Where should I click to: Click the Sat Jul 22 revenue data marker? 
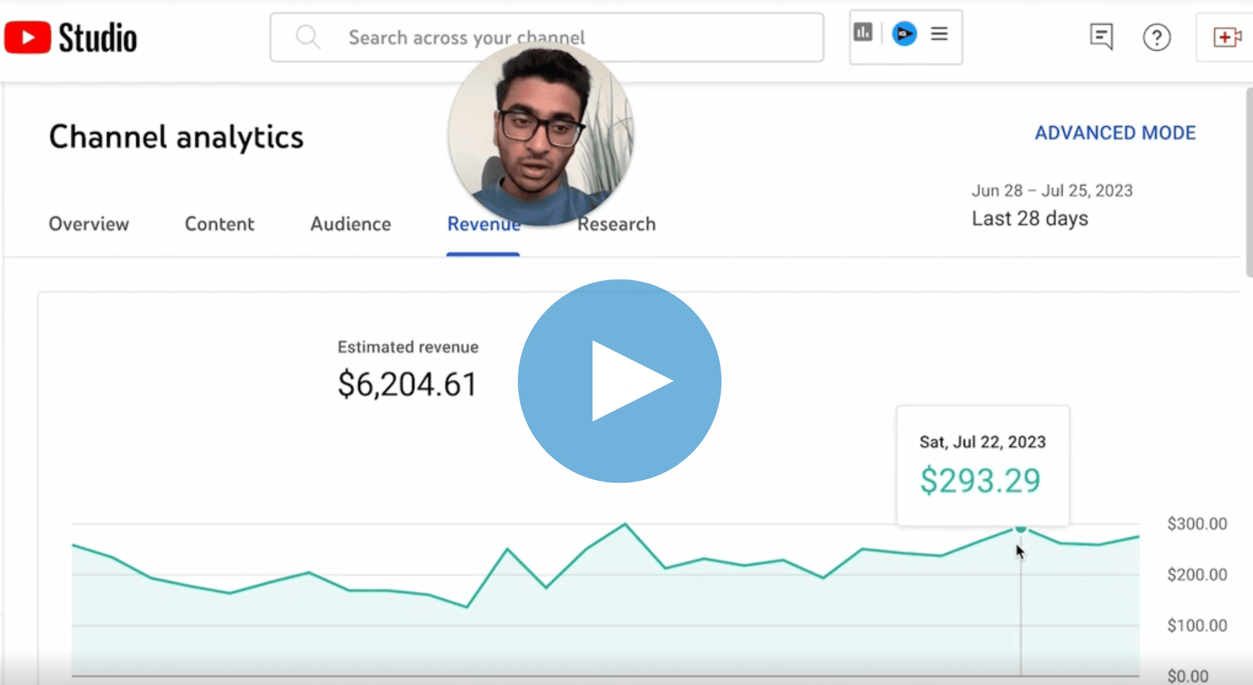1020,529
